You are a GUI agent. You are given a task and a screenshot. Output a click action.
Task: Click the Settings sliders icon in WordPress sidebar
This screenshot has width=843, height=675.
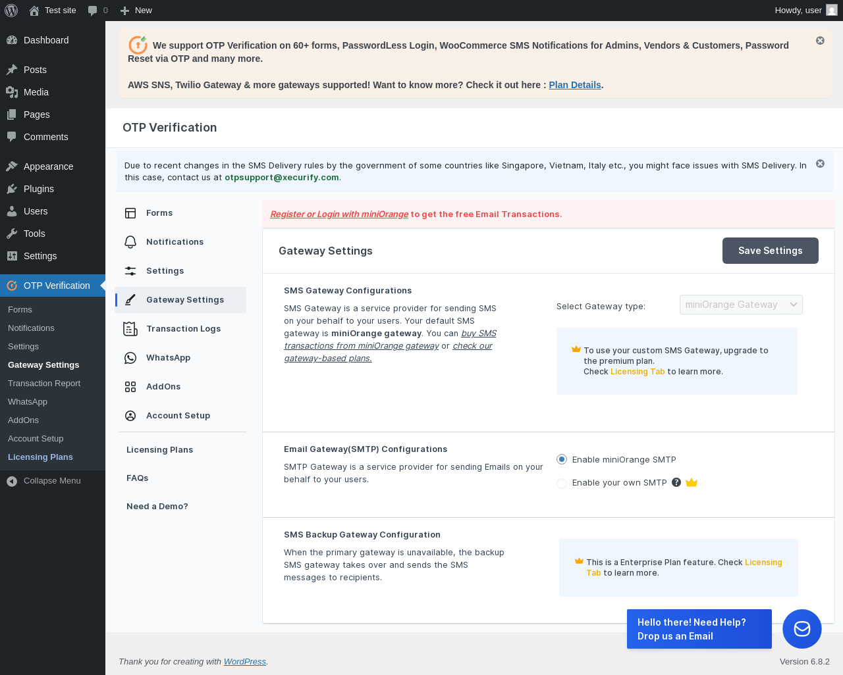12,256
